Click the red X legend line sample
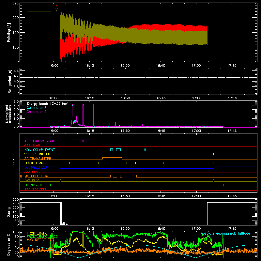 point(39,7)
